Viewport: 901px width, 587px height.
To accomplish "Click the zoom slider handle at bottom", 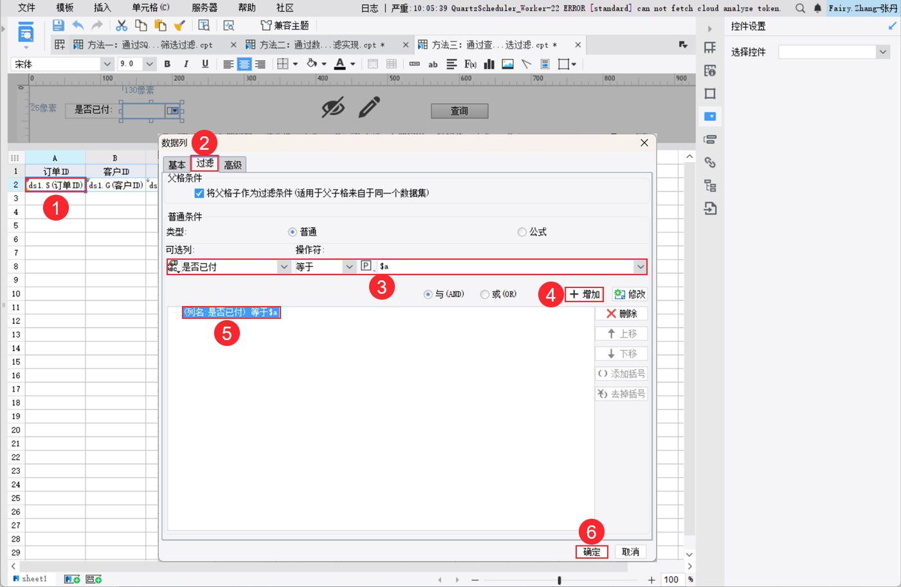I will pyautogui.click(x=559, y=580).
